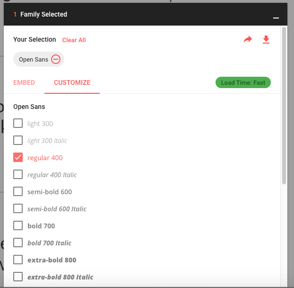Click the Clear All link
Image resolution: width=294 pixels, height=288 pixels.
(74, 40)
